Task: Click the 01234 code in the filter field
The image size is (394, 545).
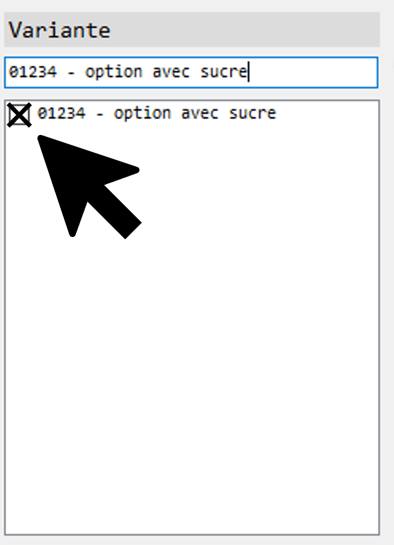Action: 33,72
